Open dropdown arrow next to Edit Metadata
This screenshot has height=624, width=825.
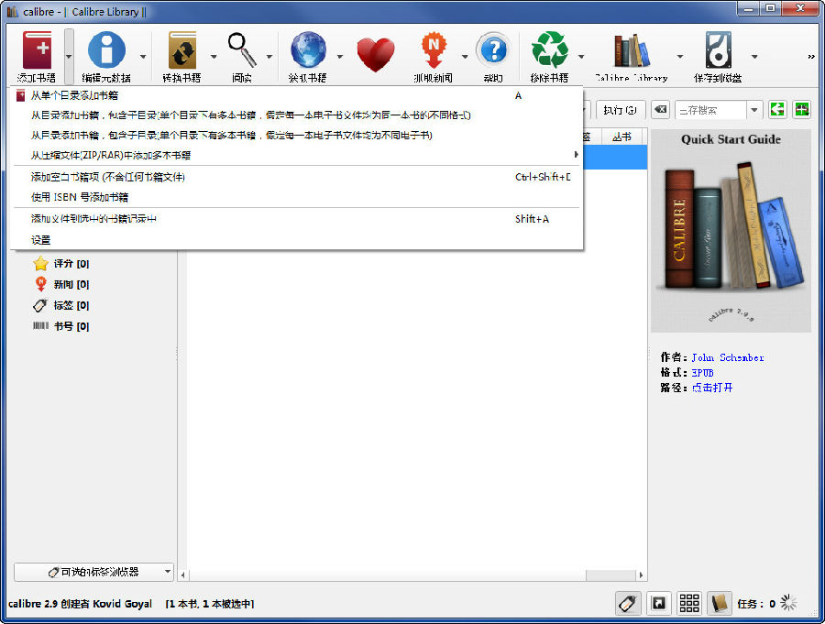click(x=143, y=56)
